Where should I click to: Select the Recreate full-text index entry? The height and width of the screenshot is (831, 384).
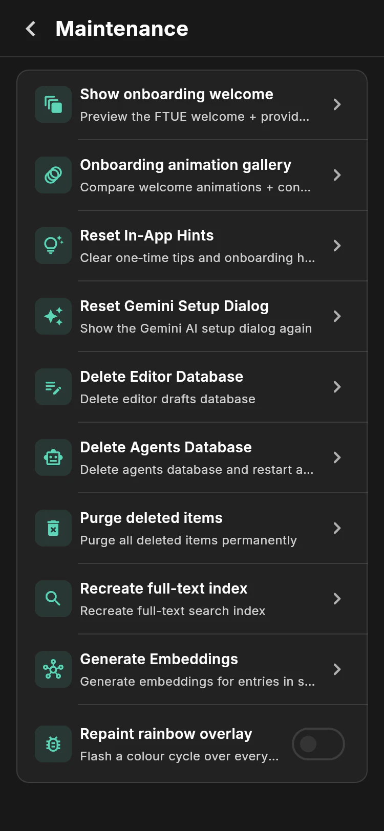(192, 599)
